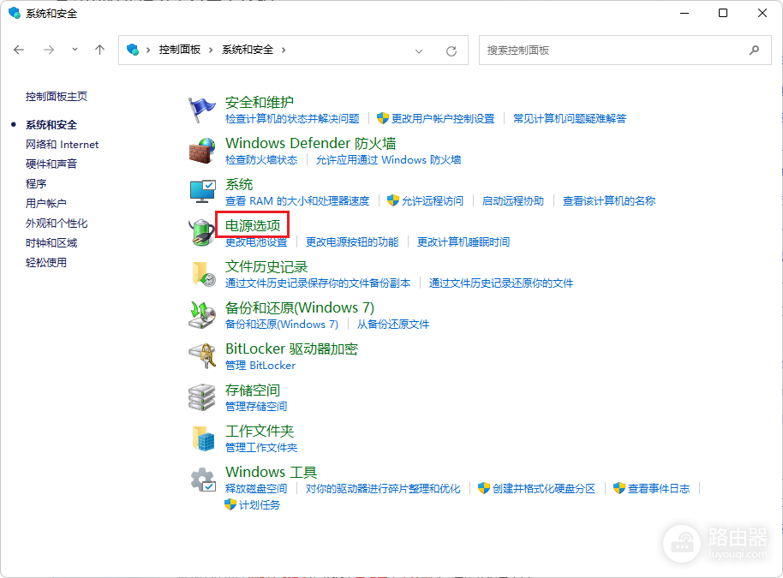The height and width of the screenshot is (578, 783).
Task: Open 释放磁盘空间 link
Action: click(256, 489)
